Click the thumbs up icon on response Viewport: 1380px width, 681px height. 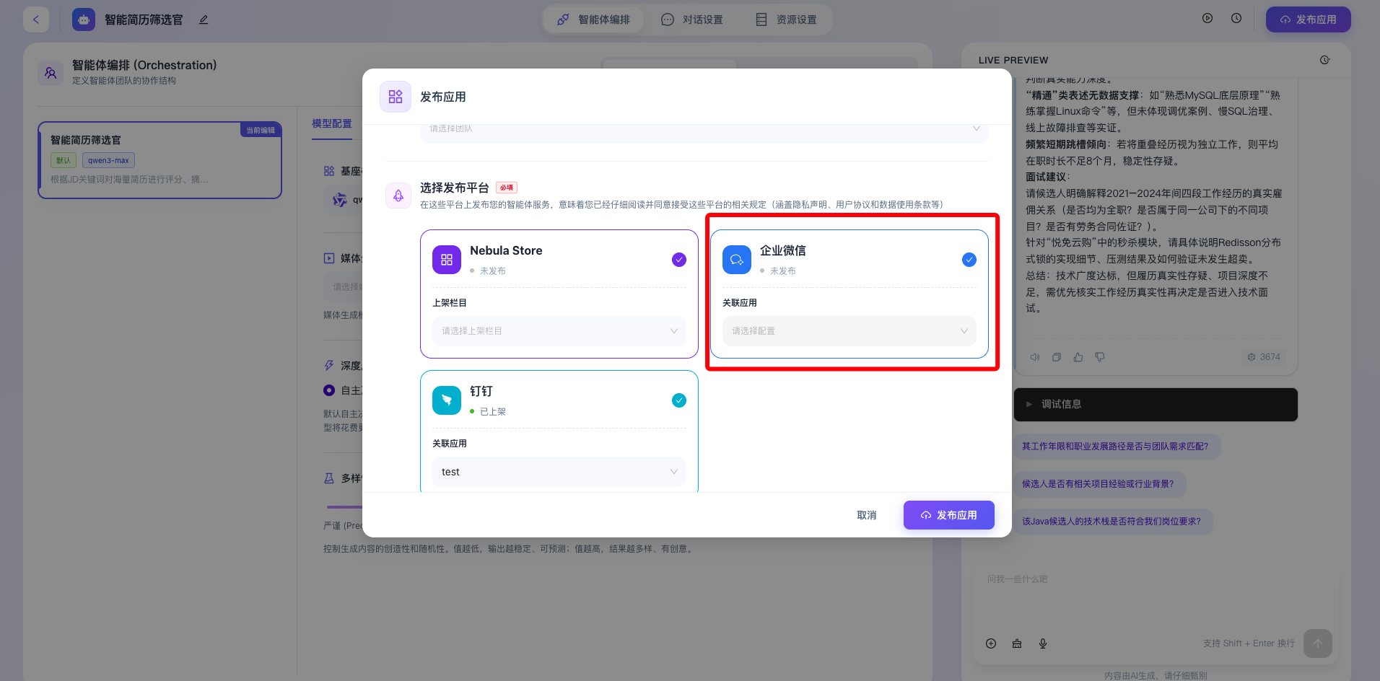coord(1078,357)
